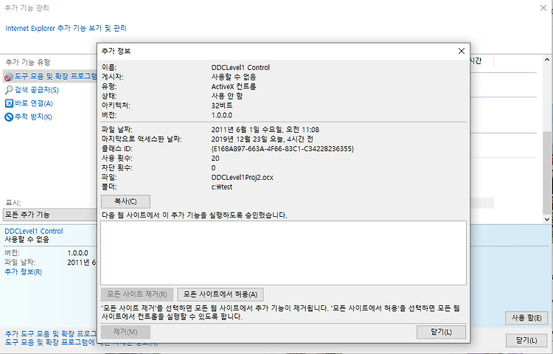Click the 사용 안 함 status value

[227, 96]
